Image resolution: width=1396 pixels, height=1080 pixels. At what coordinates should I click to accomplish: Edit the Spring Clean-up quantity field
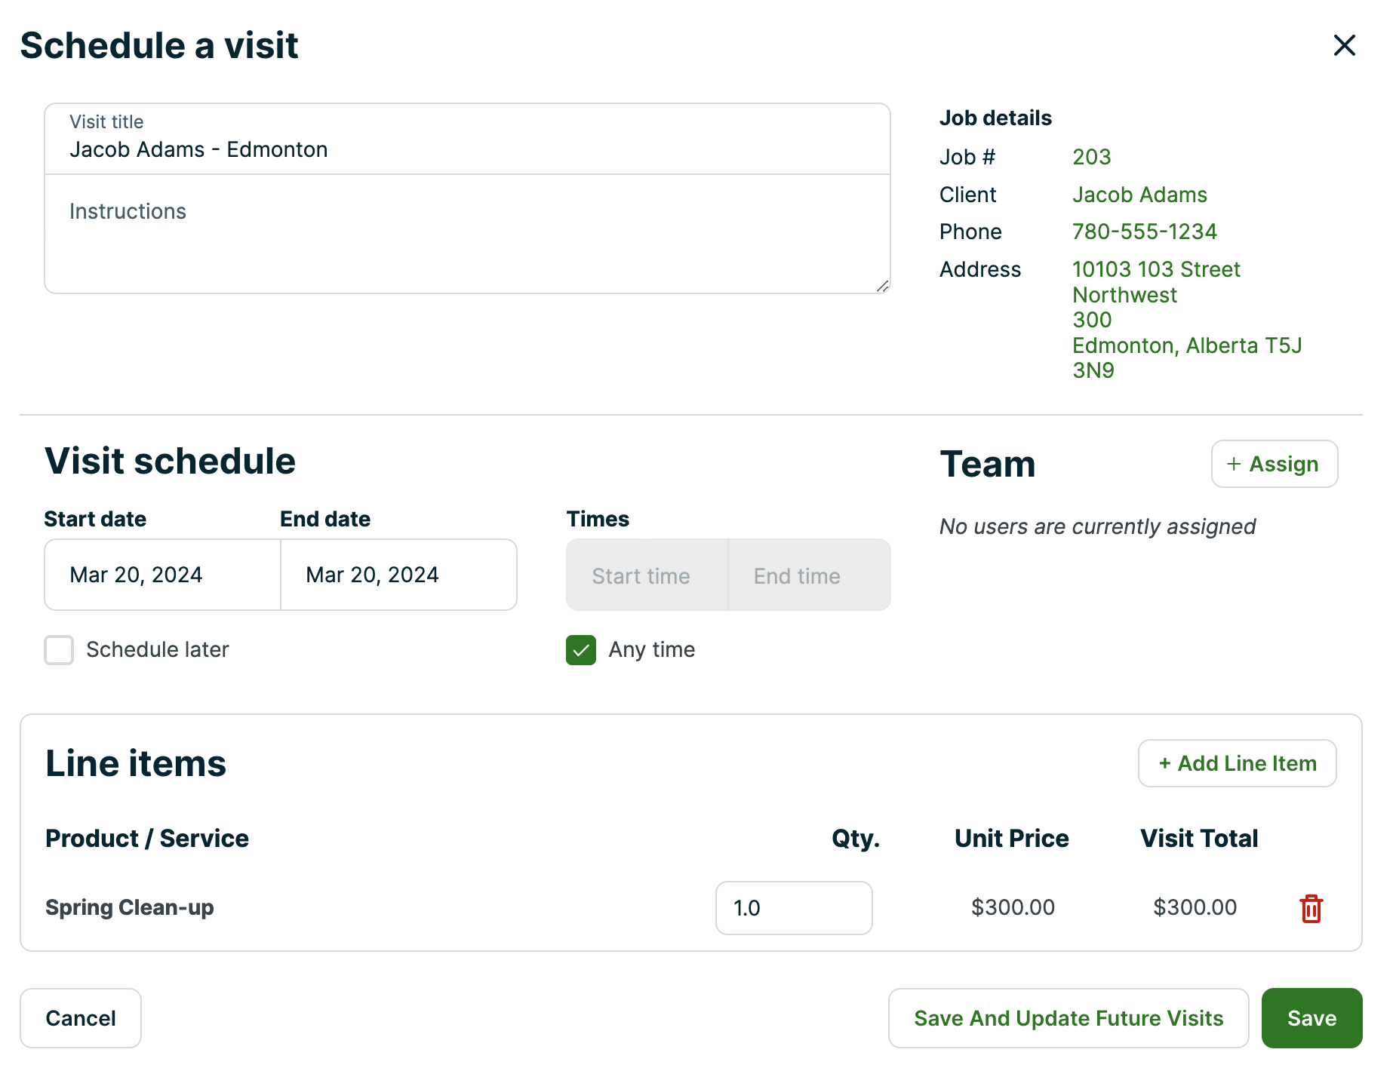point(793,908)
